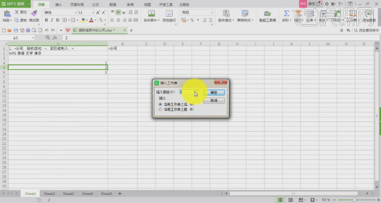Open the Sheet5 worksheet tab
The height and width of the screenshot is (203, 381).
106,193
